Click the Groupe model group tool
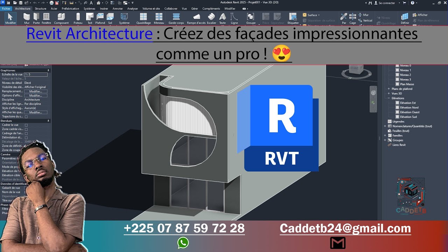448x252 pixels. [251, 18]
